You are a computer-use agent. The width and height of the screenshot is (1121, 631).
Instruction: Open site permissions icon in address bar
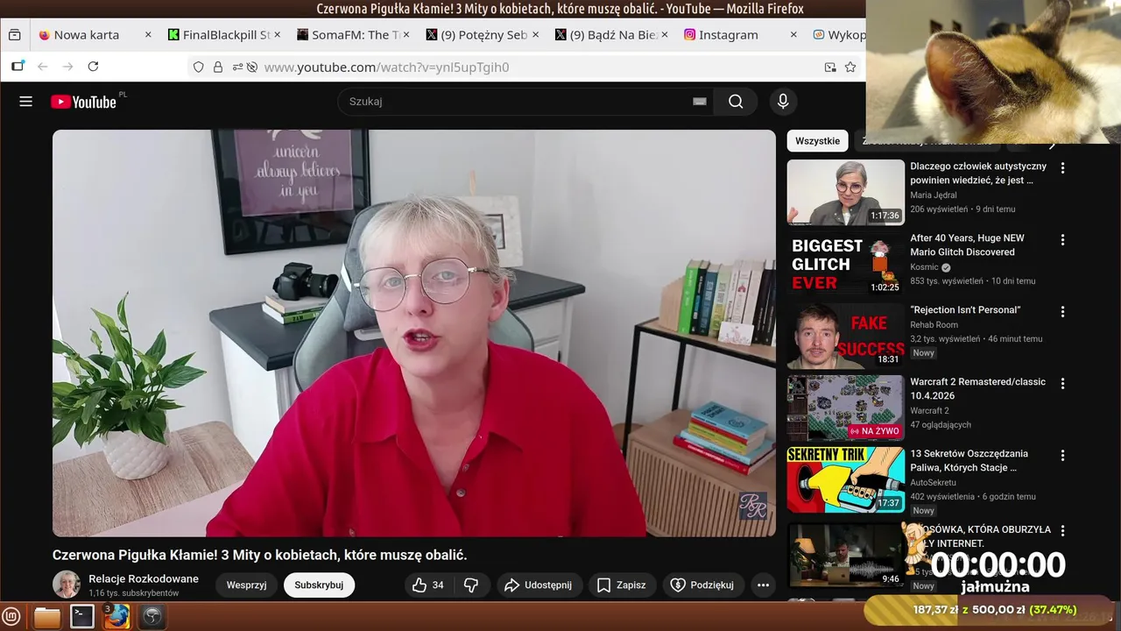click(237, 67)
